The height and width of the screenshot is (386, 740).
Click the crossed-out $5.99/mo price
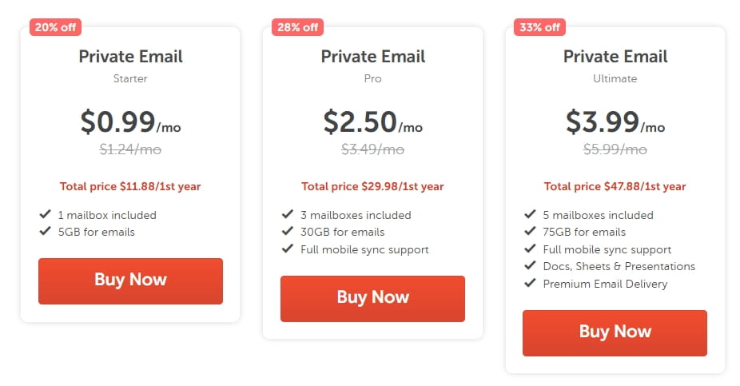(615, 149)
